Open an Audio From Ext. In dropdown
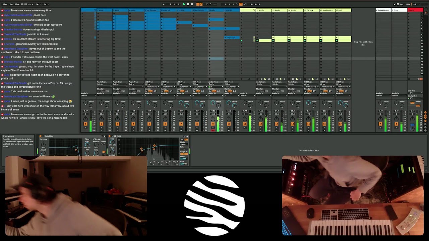 click(x=104, y=84)
